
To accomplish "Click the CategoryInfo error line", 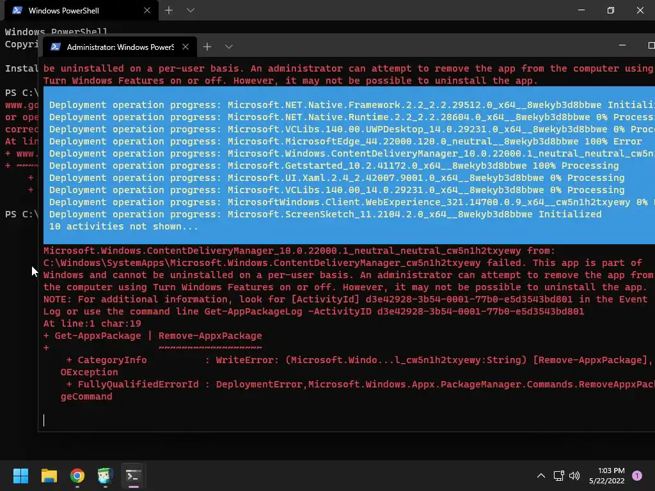I will coord(359,360).
